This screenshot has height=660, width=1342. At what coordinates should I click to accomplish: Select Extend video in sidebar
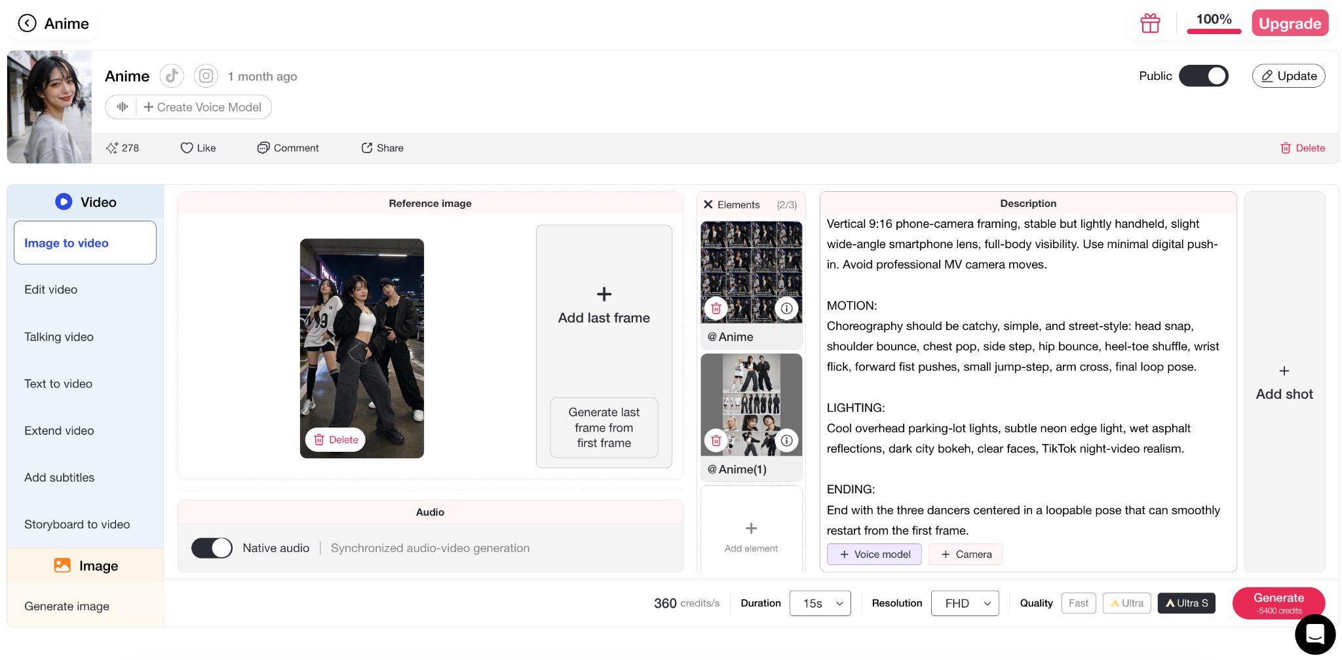point(59,431)
